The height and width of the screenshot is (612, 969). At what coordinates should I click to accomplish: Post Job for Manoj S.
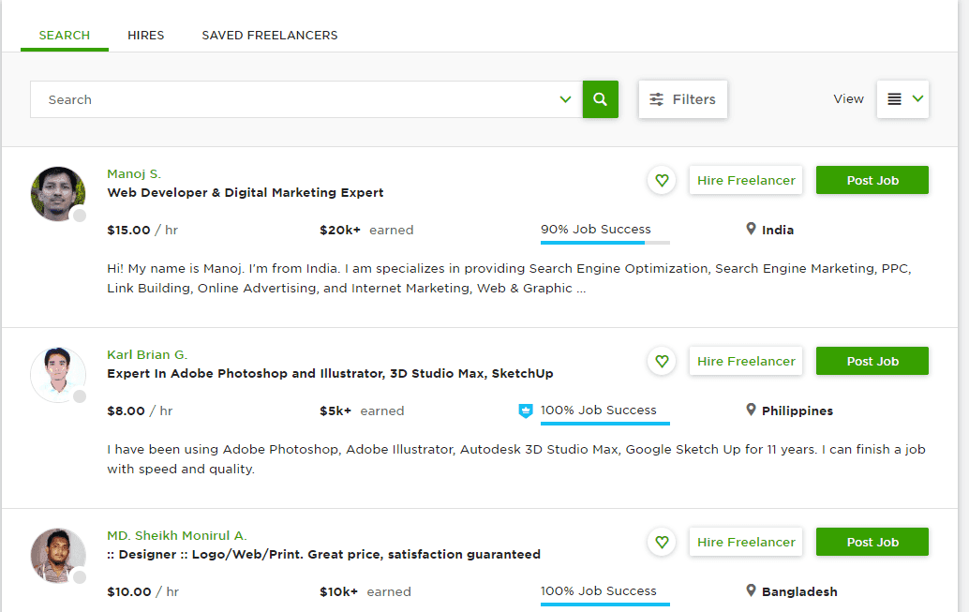click(872, 181)
